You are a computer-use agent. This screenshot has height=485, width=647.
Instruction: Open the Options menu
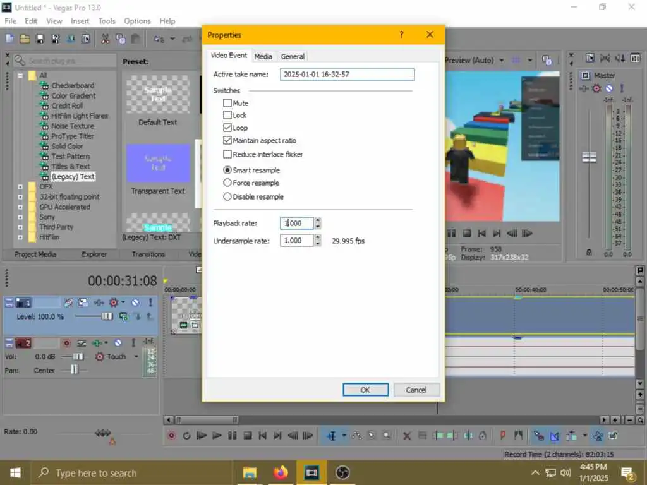point(137,21)
